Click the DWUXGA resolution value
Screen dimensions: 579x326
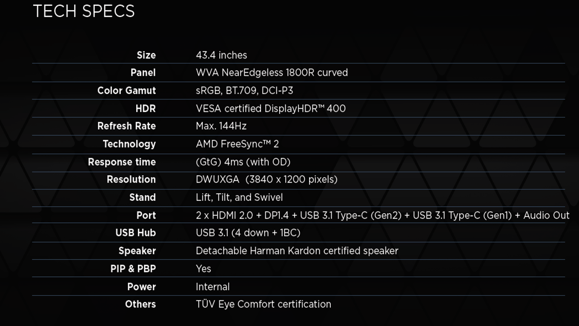coord(267,180)
